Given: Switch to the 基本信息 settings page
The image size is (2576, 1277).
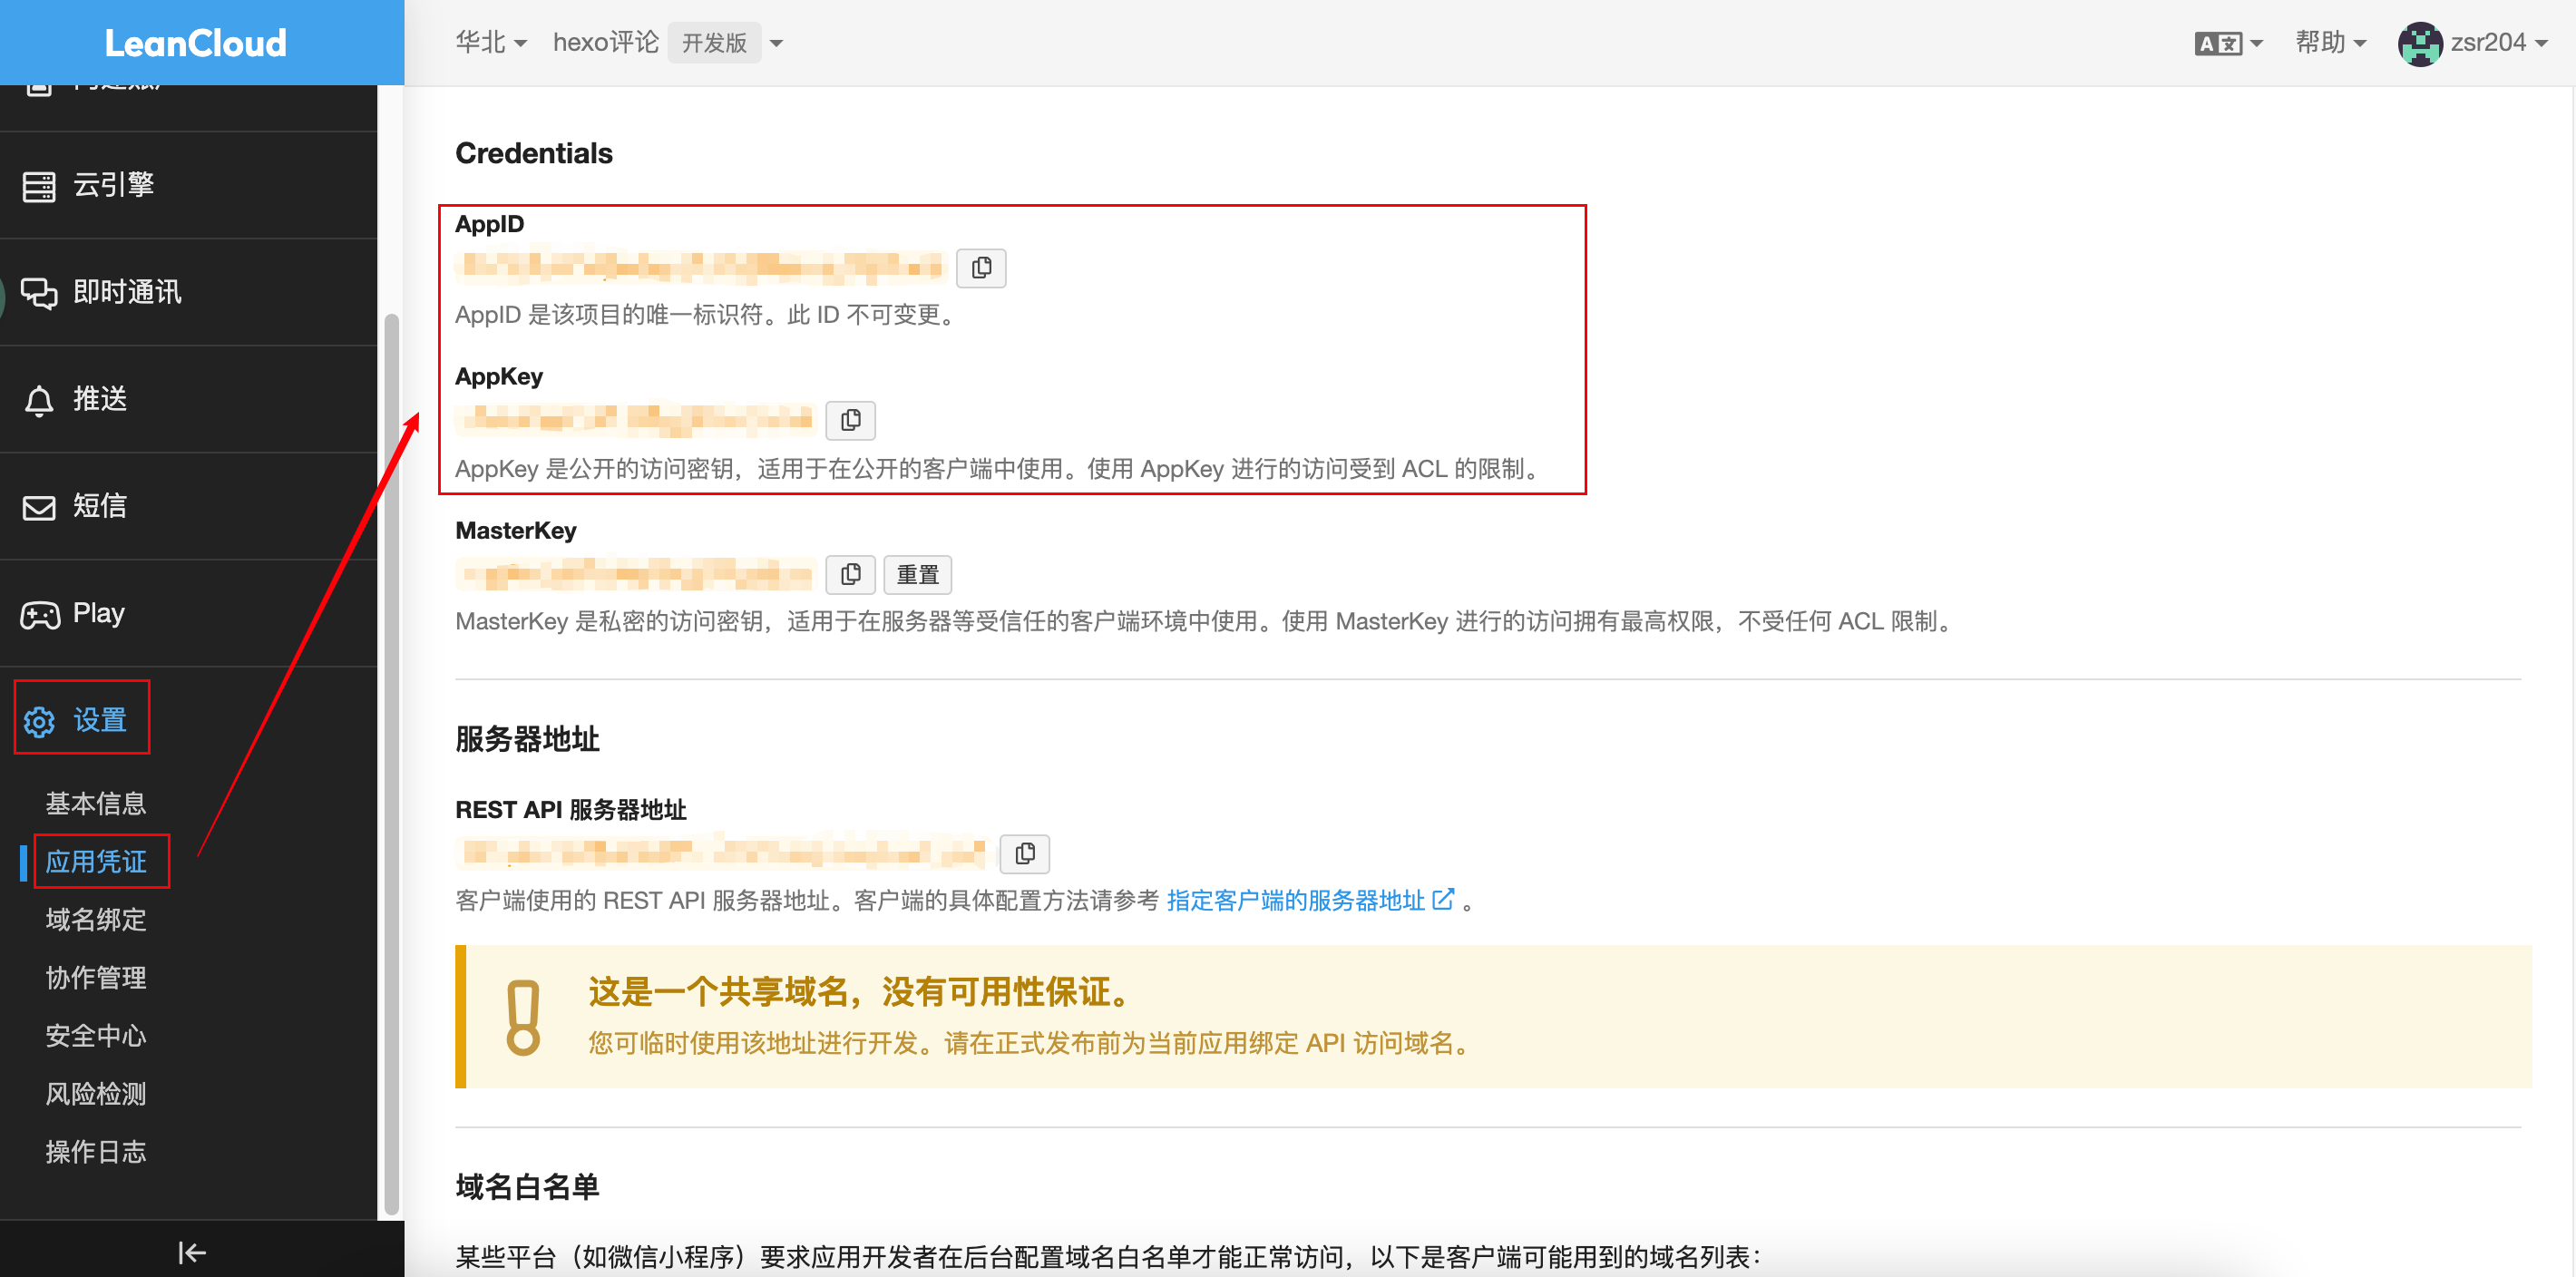Looking at the screenshot, I should tap(95, 803).
